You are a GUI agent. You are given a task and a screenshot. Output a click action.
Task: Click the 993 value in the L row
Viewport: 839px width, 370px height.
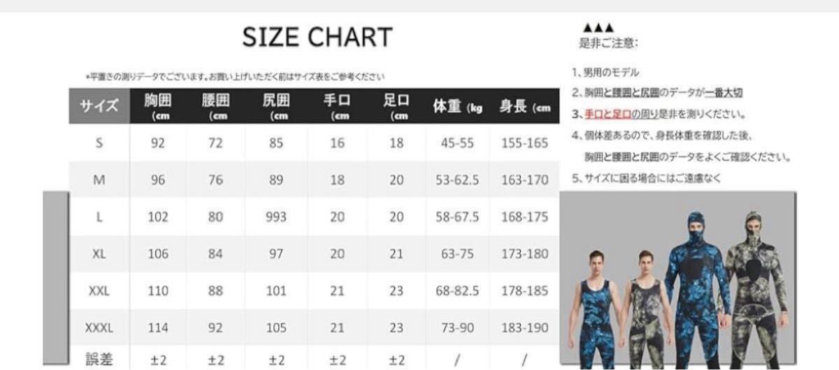(275, 217)
